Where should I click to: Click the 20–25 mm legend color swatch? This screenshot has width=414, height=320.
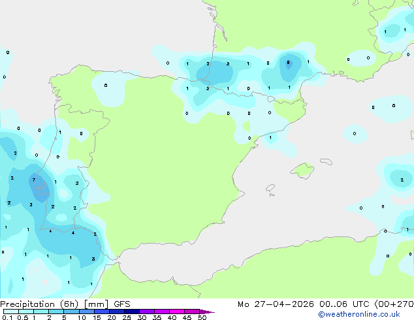[116, 312]
